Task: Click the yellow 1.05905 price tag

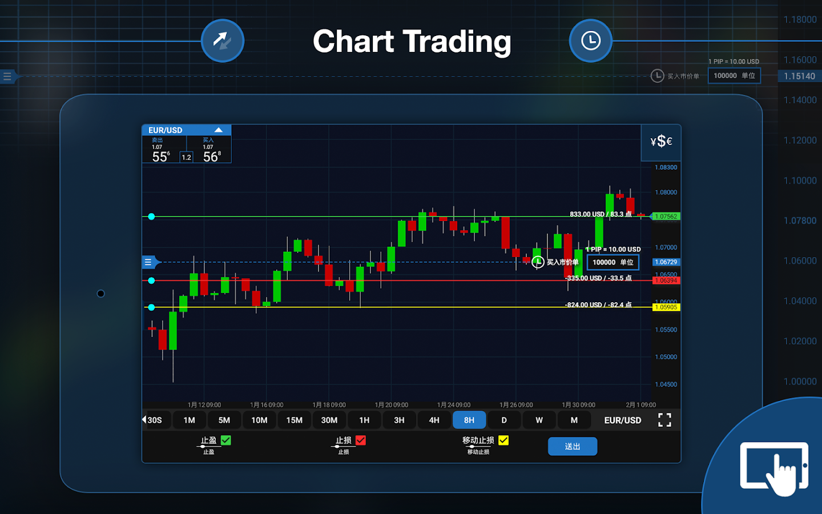Action: pos(666,307)
